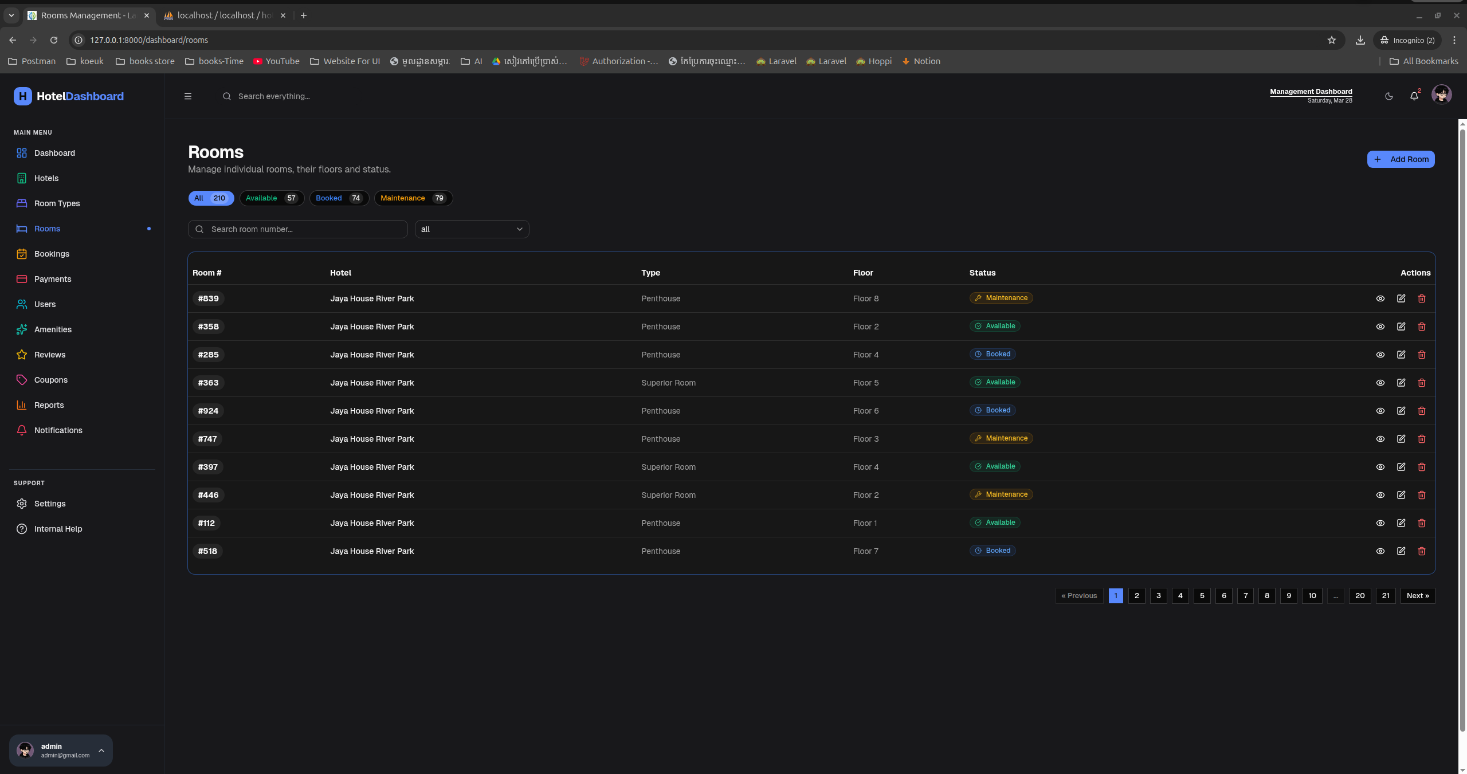
Task: View room #397 with eye icon
Action: click(x=1380, y=467)
